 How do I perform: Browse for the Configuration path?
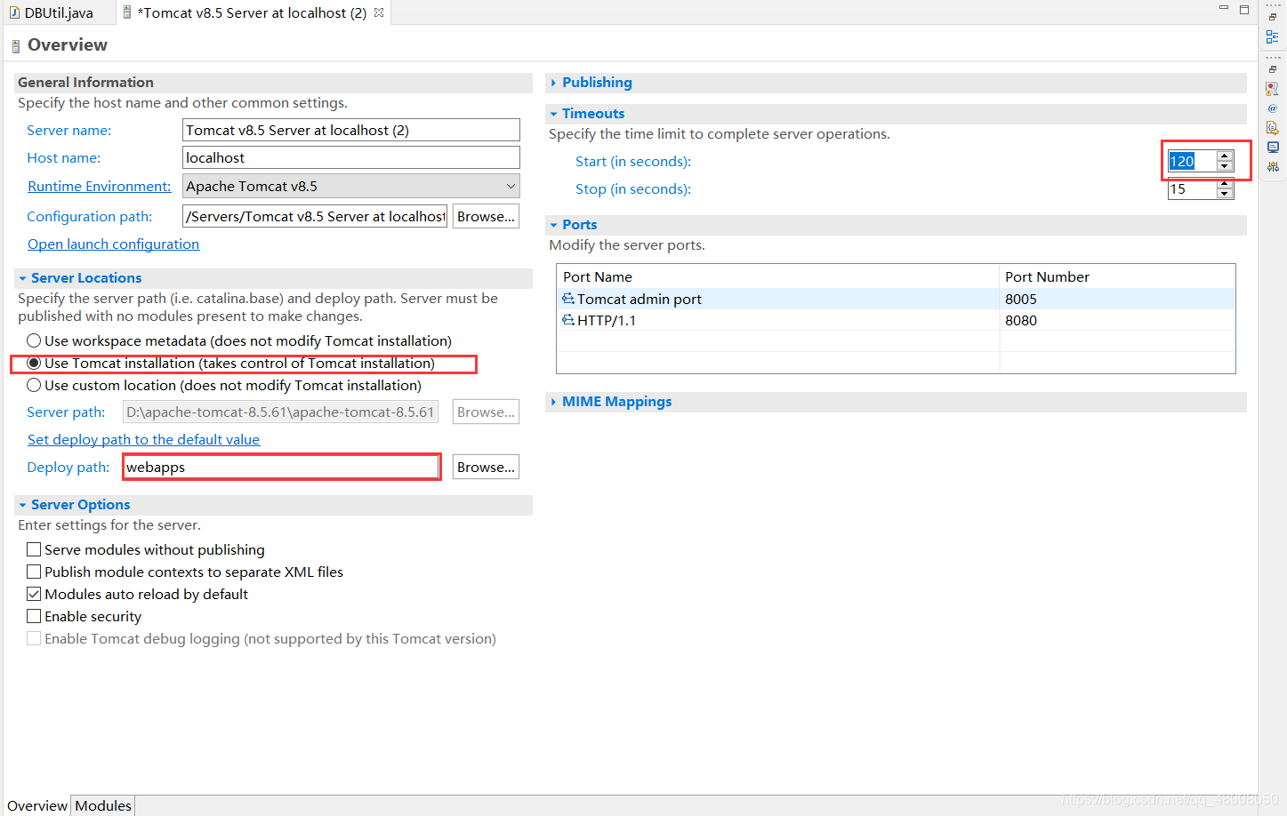pyautogui.click(x=486, y=216)
